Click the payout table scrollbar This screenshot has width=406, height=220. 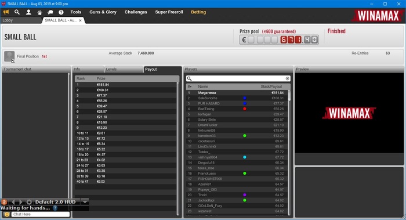178,149
